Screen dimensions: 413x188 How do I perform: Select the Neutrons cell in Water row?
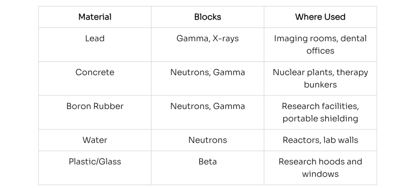coord(208,140)
